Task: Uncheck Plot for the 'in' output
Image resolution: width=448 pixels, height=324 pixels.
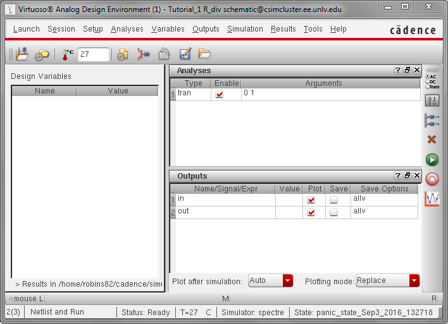Action: [311, 200]
